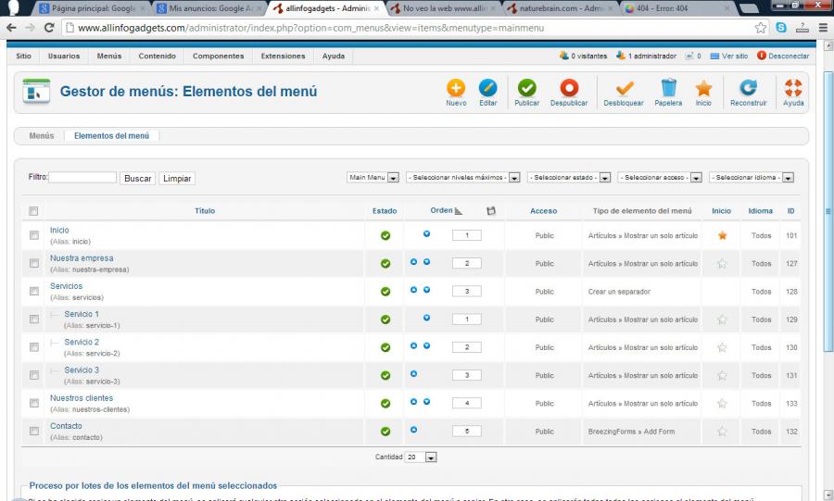The image size is (834, 501).
Task: Open the Componentes menu
Action: pyautogui.click(x=218, y=56)
